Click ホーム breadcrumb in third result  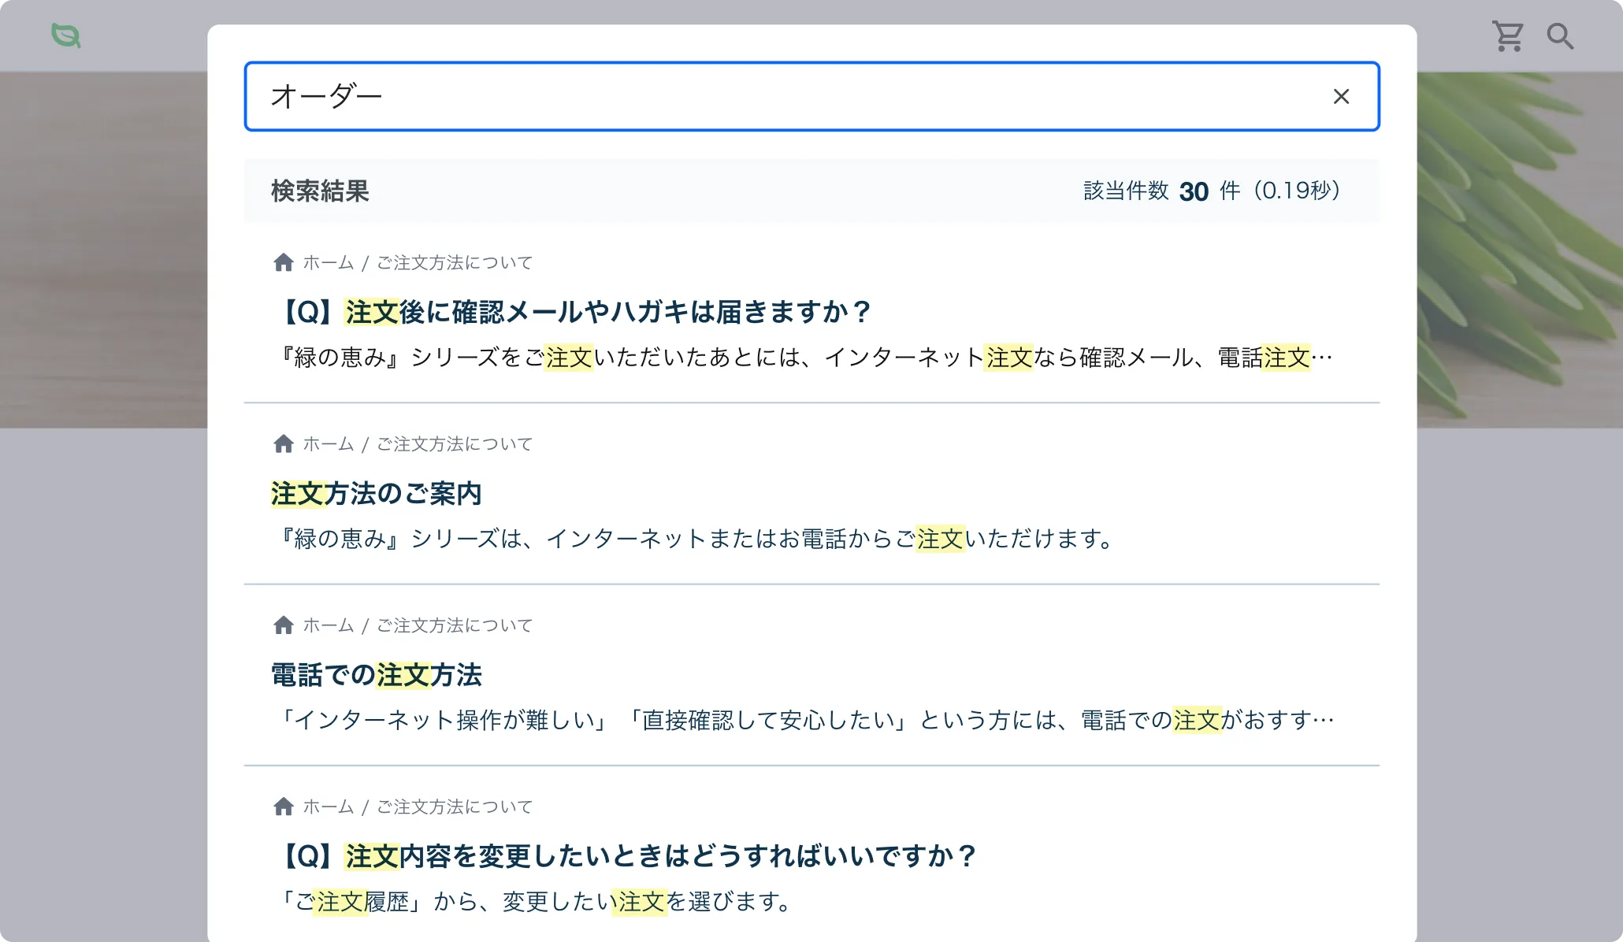pyautogui.click(x=328, y=625)
